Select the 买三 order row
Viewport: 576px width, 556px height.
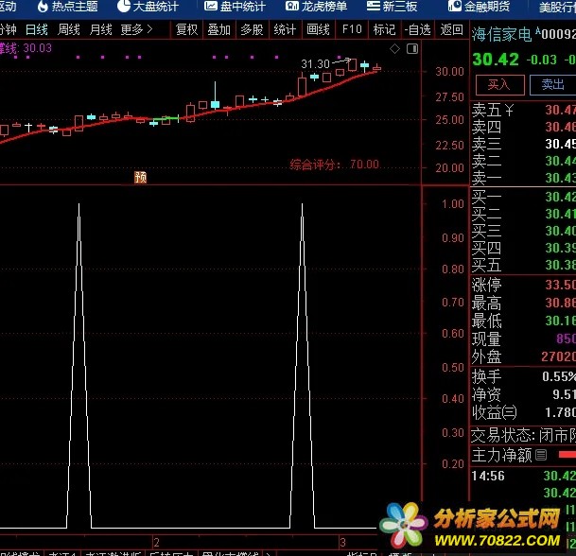tap(523, 231)
